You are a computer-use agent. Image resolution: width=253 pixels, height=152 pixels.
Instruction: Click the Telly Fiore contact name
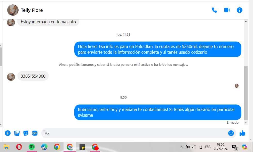point(32,10)
